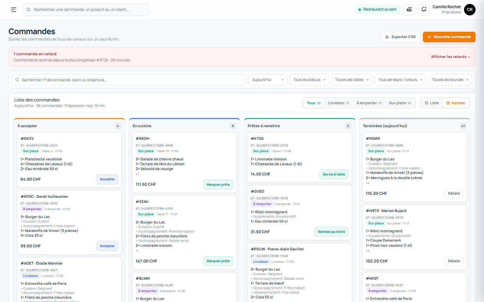Select the Tous 58 tab
484x302 pixels.
point(313,103)
